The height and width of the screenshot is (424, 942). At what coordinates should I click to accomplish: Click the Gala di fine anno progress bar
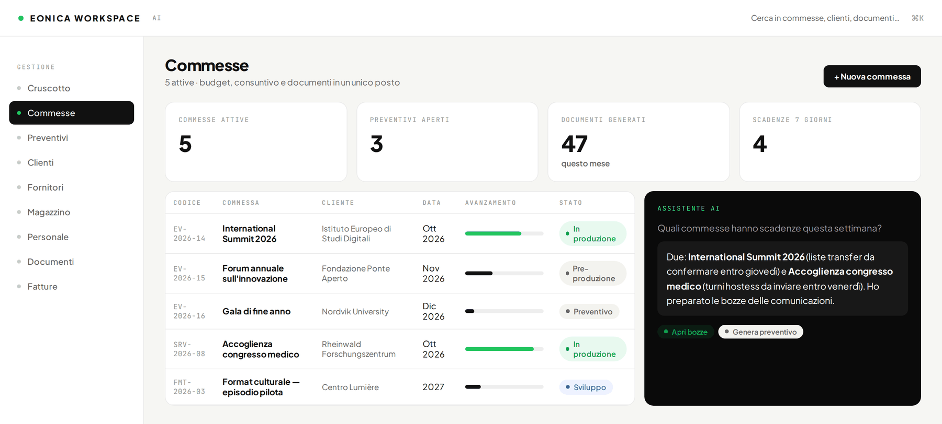(x=504, y=311)
